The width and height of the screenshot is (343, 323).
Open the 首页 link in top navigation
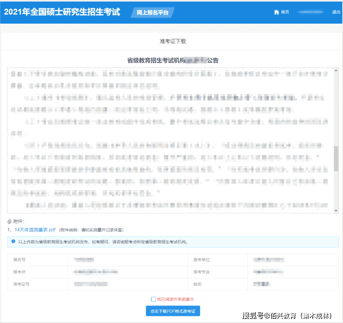coord(285,12)
